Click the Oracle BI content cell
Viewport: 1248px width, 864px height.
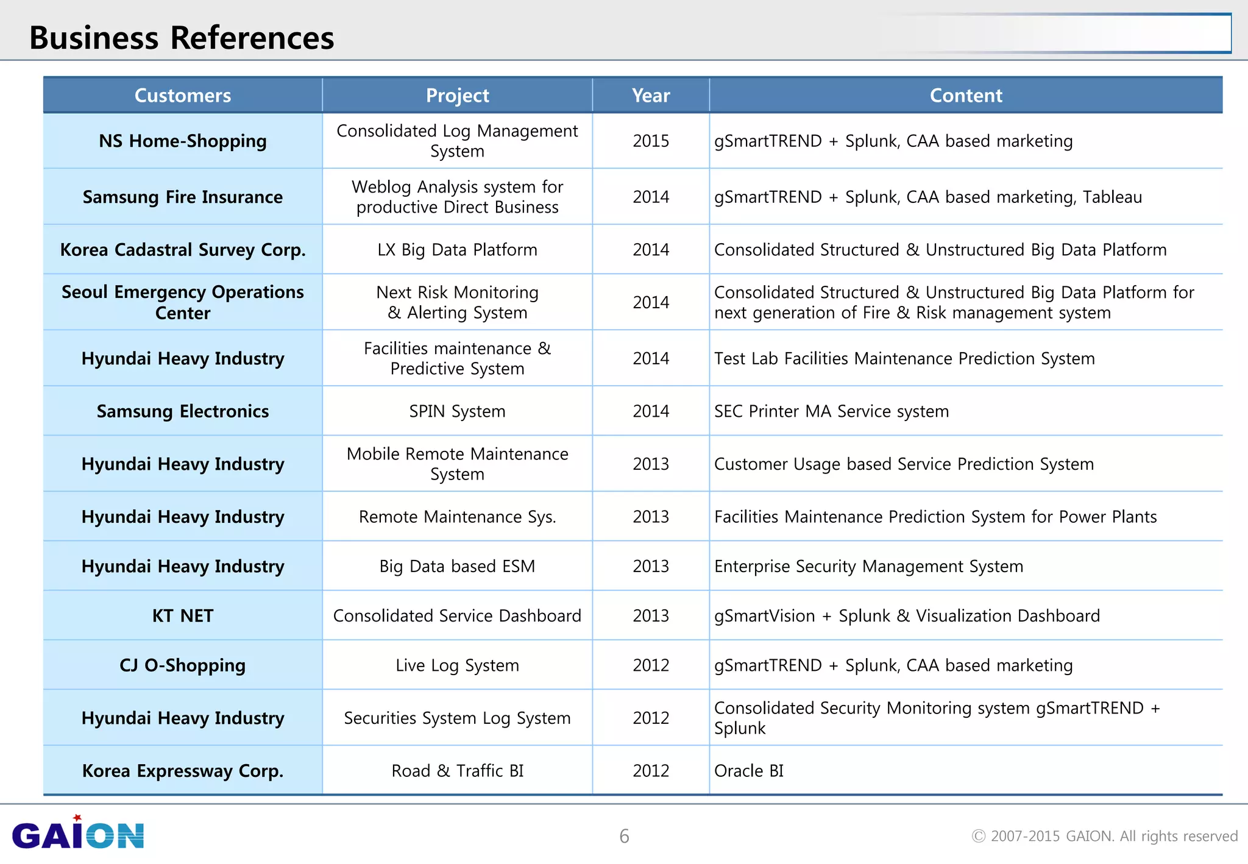(749, 771)
